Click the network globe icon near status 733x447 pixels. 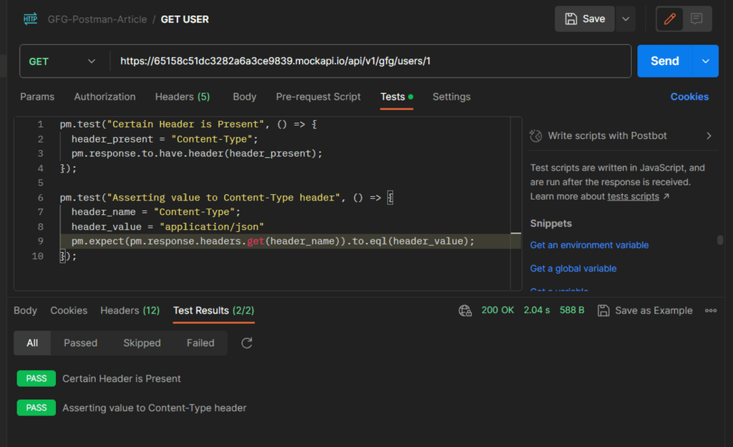point(465,310)
